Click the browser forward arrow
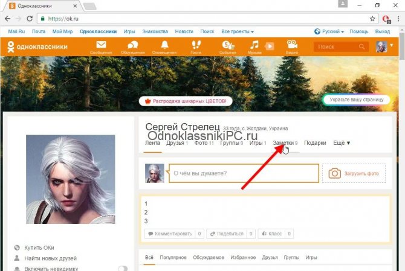Screen dimensions: 405x271 click(x=19, y=19)
